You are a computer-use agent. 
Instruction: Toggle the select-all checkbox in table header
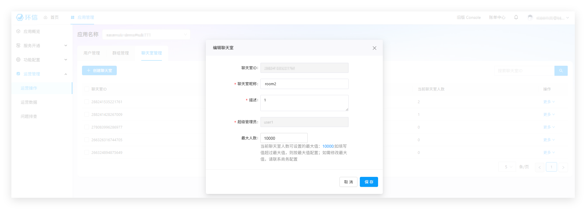click(x=87, y=89)
